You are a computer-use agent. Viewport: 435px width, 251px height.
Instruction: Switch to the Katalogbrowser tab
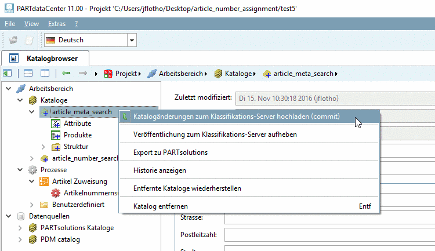(x=49, y=58)
